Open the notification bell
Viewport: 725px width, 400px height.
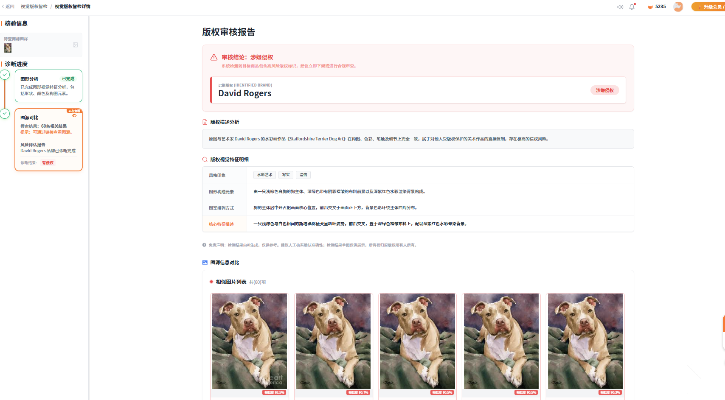pyautogui.click(x=632, y=7)
